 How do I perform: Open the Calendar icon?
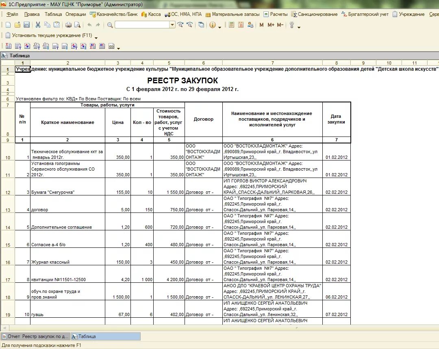[241, 25]
